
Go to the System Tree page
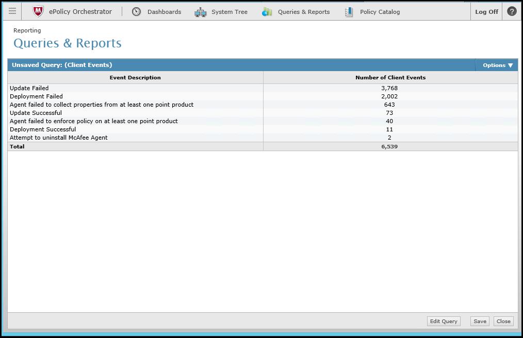[230, 12]
